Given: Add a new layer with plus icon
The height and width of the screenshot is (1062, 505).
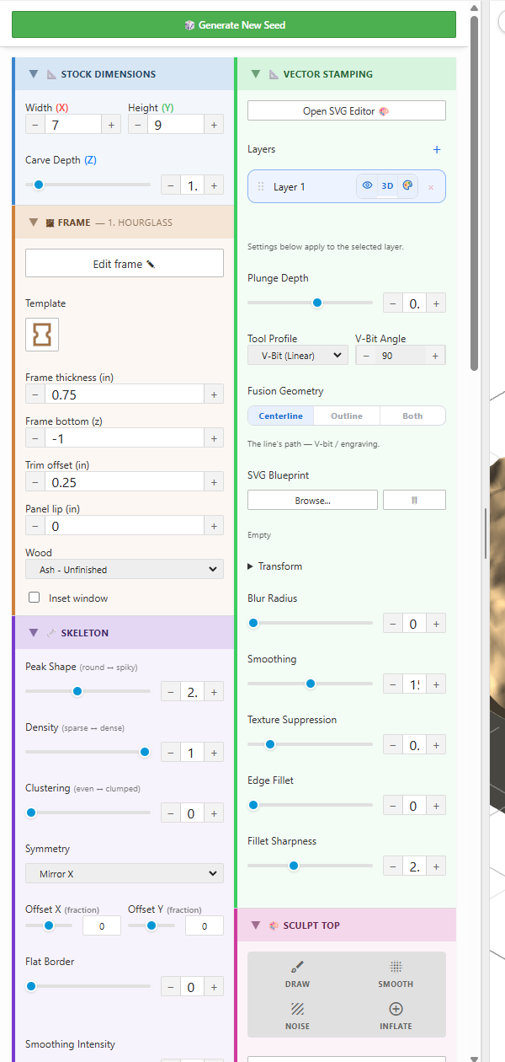Looking at the screenshot, I should 437,149.
